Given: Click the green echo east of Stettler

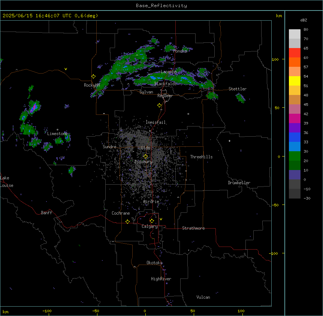Looking at the screenshot, I should pos(241,98).
